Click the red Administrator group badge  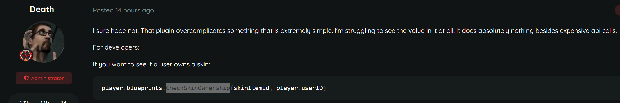point(44,78)
